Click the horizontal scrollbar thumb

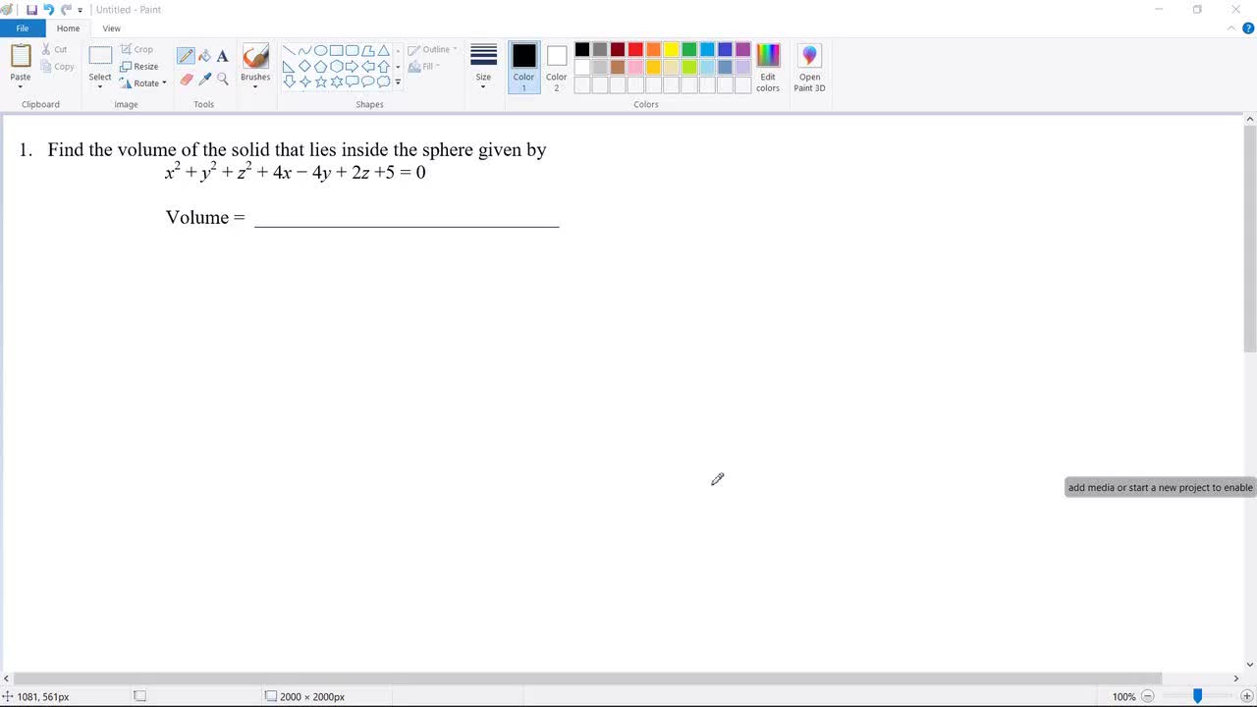point(587,679)
